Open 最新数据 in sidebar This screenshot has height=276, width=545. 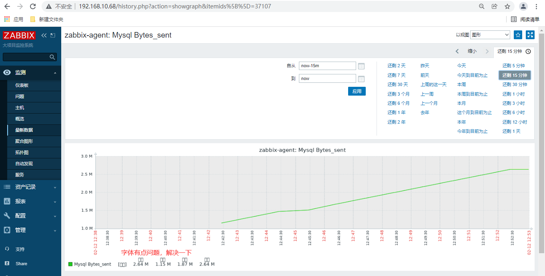click(34, 130)
